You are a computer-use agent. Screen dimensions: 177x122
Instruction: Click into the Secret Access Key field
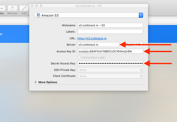pos(110,63)
